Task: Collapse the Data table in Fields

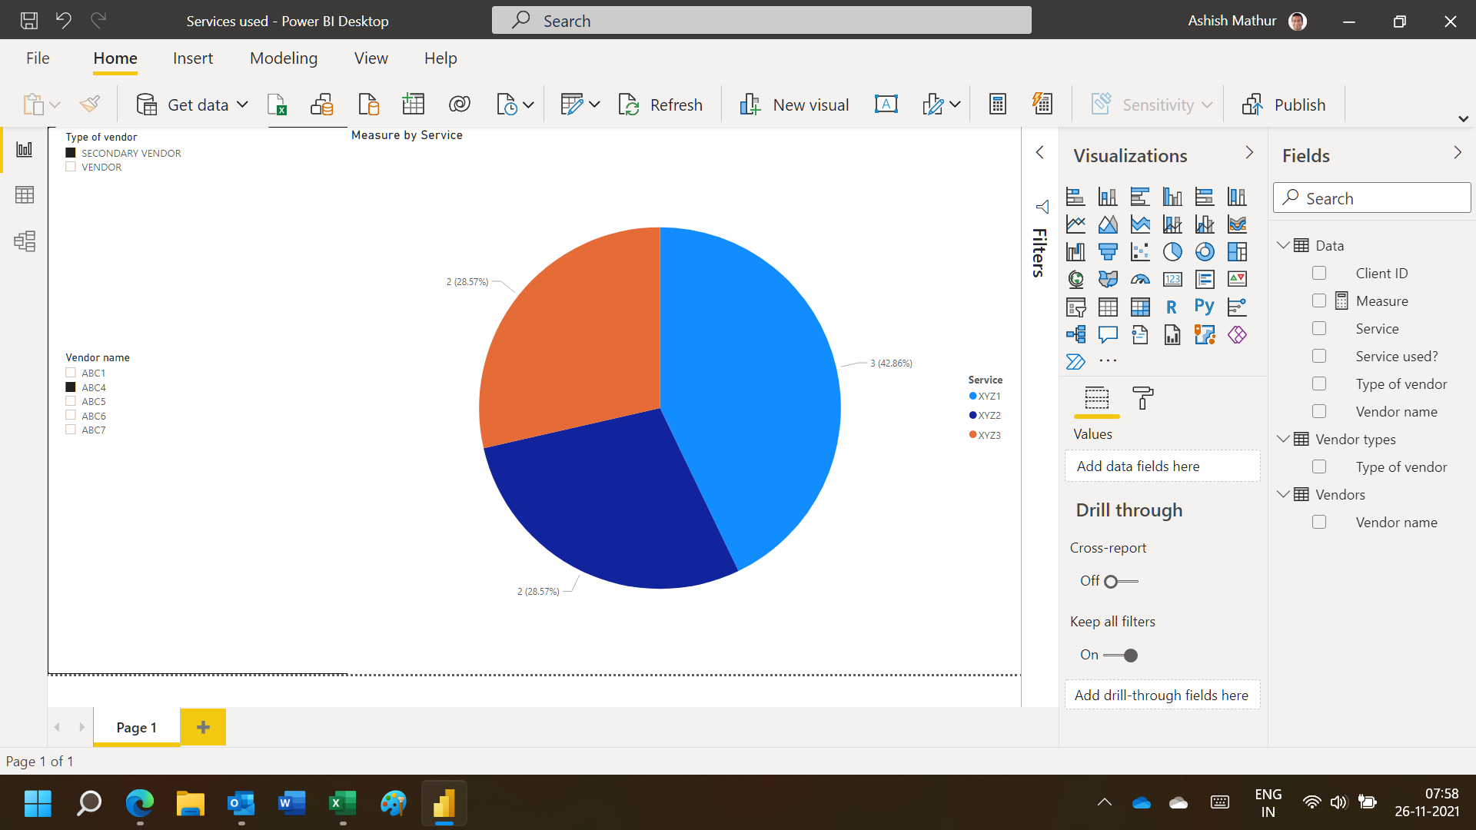Action: (x=1283, y=245)
